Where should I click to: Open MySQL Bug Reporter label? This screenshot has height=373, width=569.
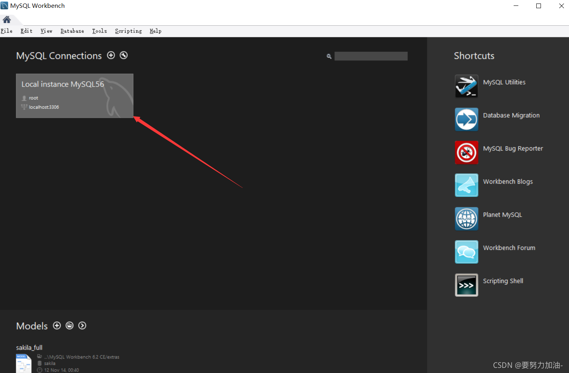pos(513,148)
